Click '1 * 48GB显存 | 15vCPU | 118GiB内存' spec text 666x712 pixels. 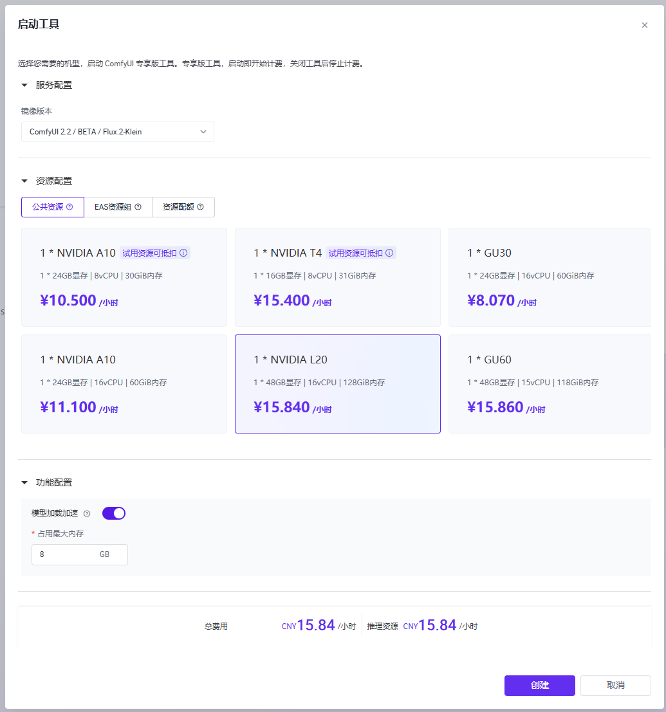pyautogui.click(x=533, y=382)
